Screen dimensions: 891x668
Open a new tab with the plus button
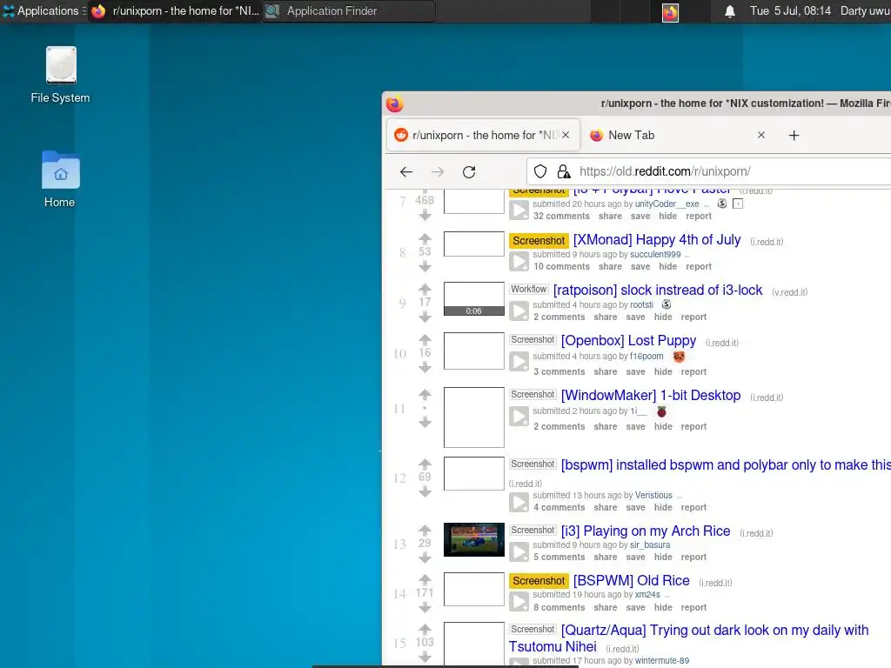[794, 135]
